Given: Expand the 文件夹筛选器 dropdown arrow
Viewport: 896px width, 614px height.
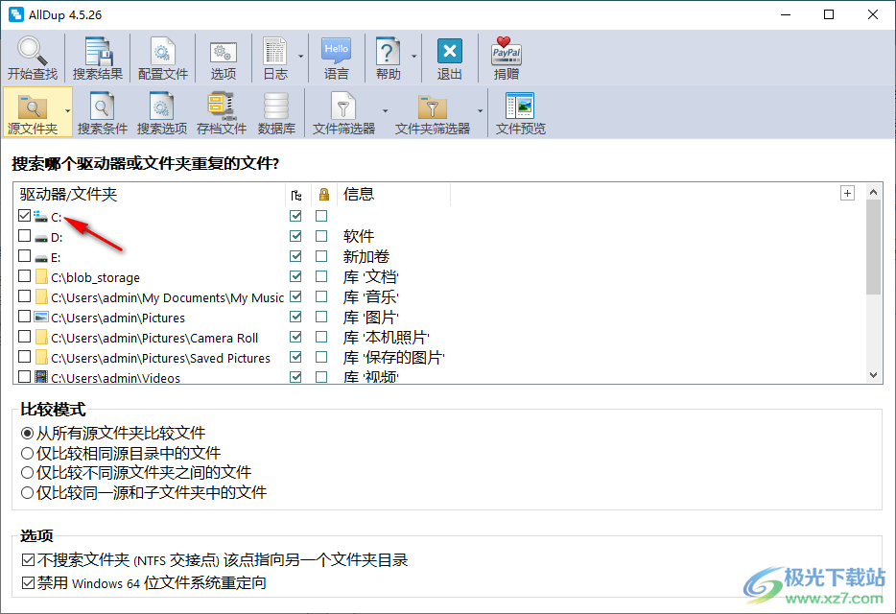Looking at the screenshot, I should click(x=480, y=111).
